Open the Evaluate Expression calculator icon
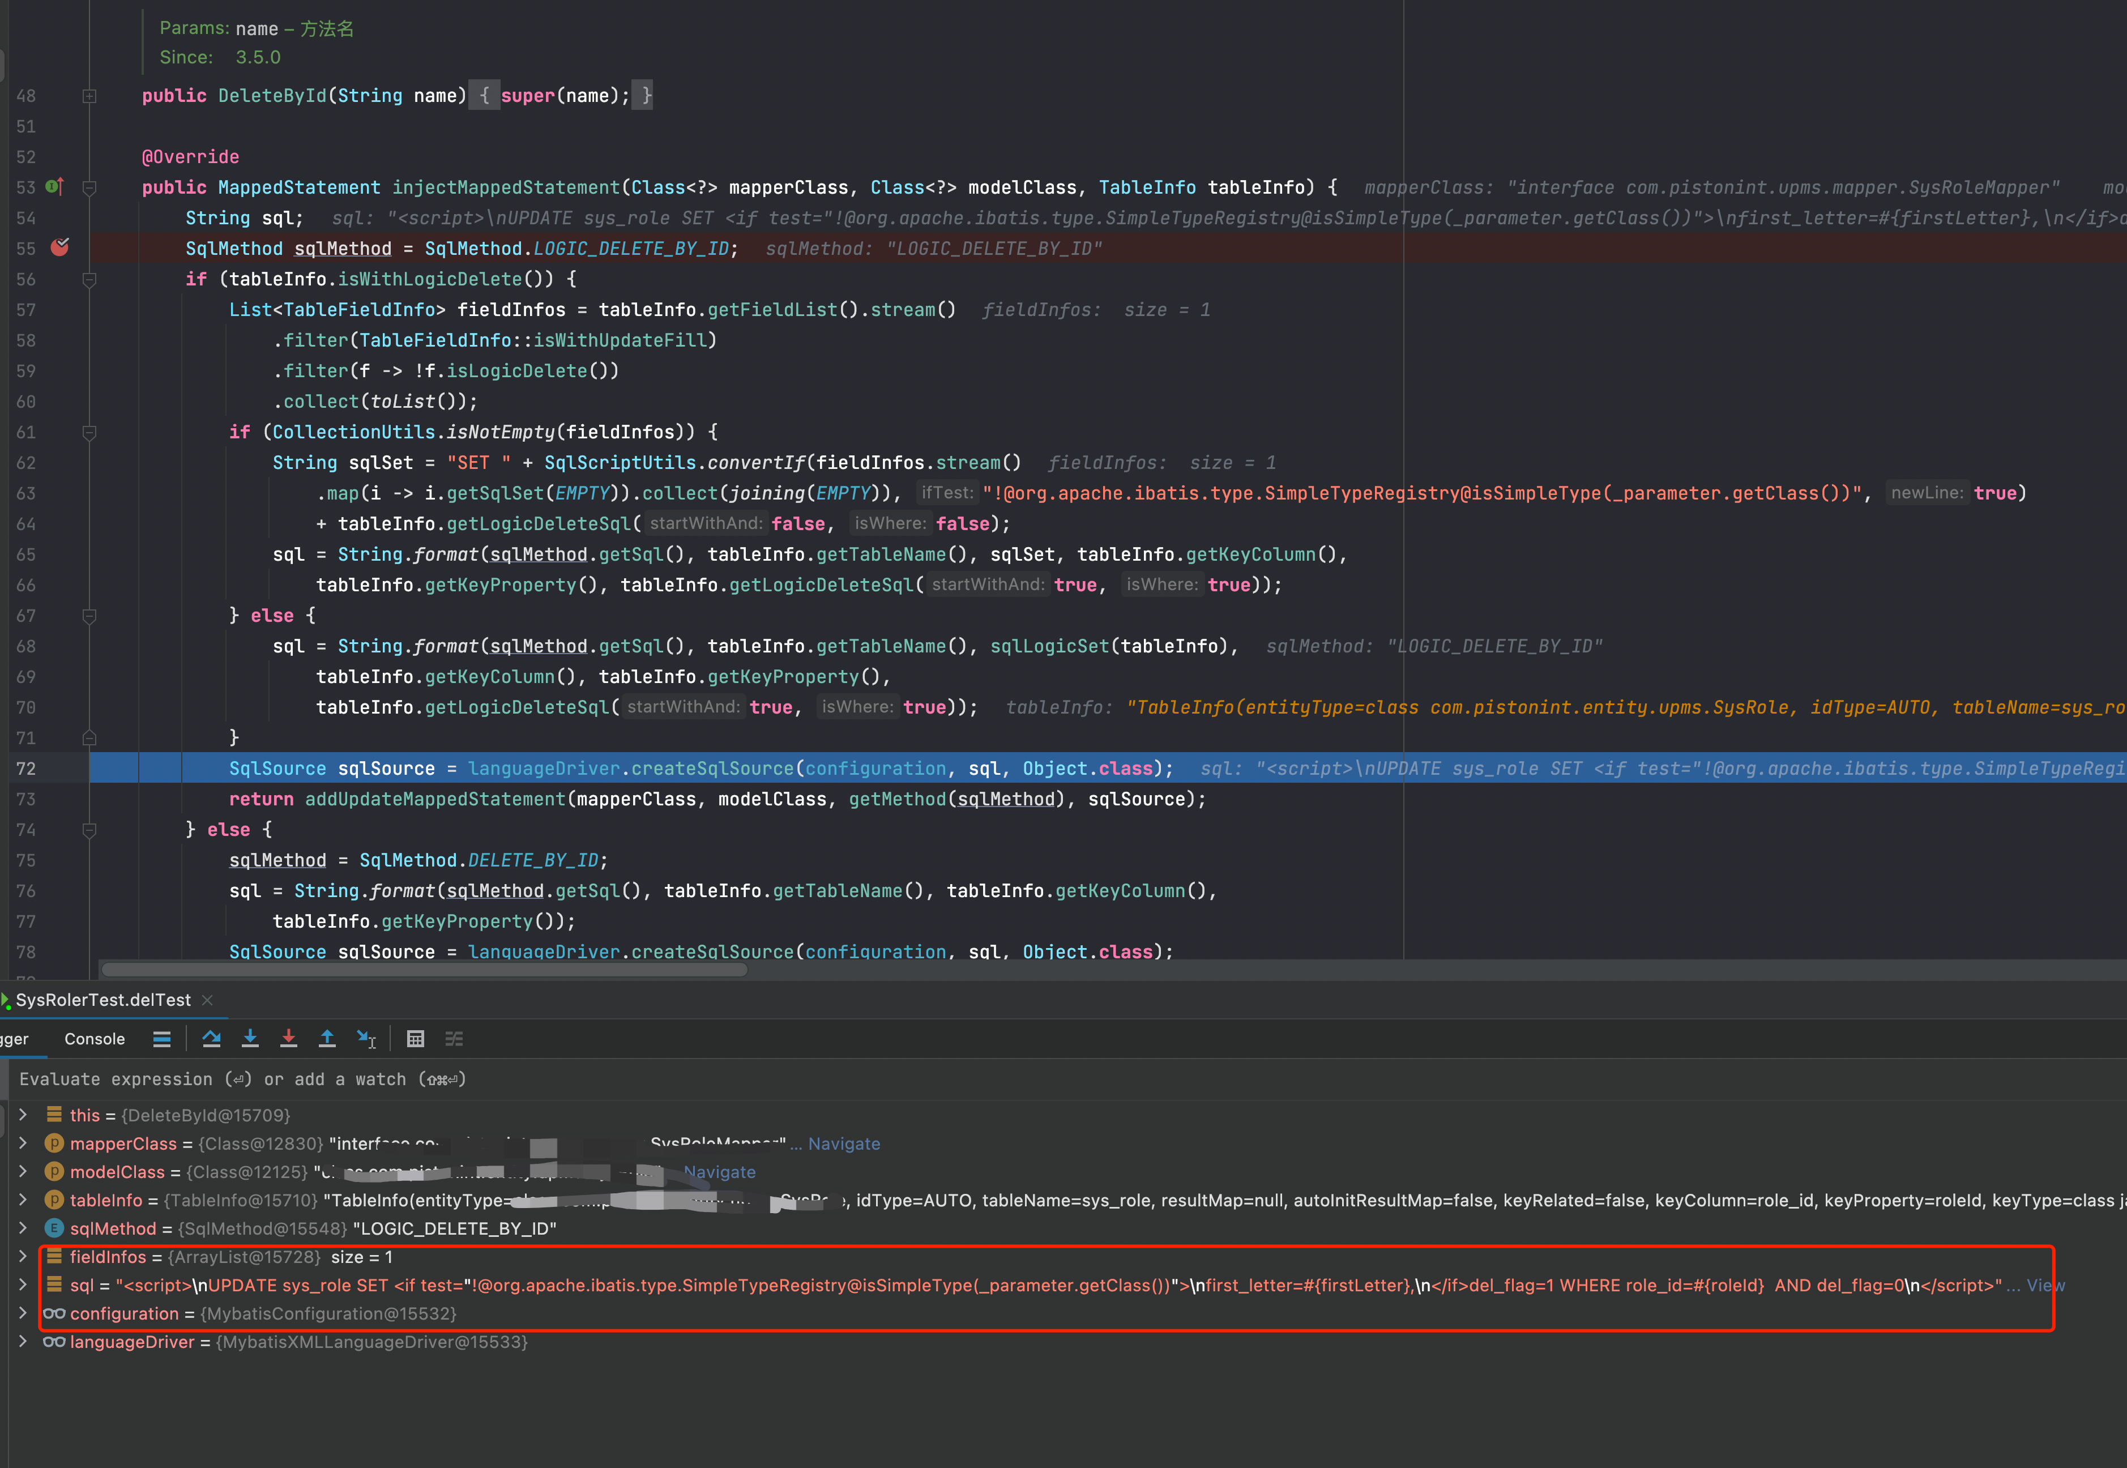Image resolution: width=2127 pixels, height=1468 pixels. coord(416,1039)
